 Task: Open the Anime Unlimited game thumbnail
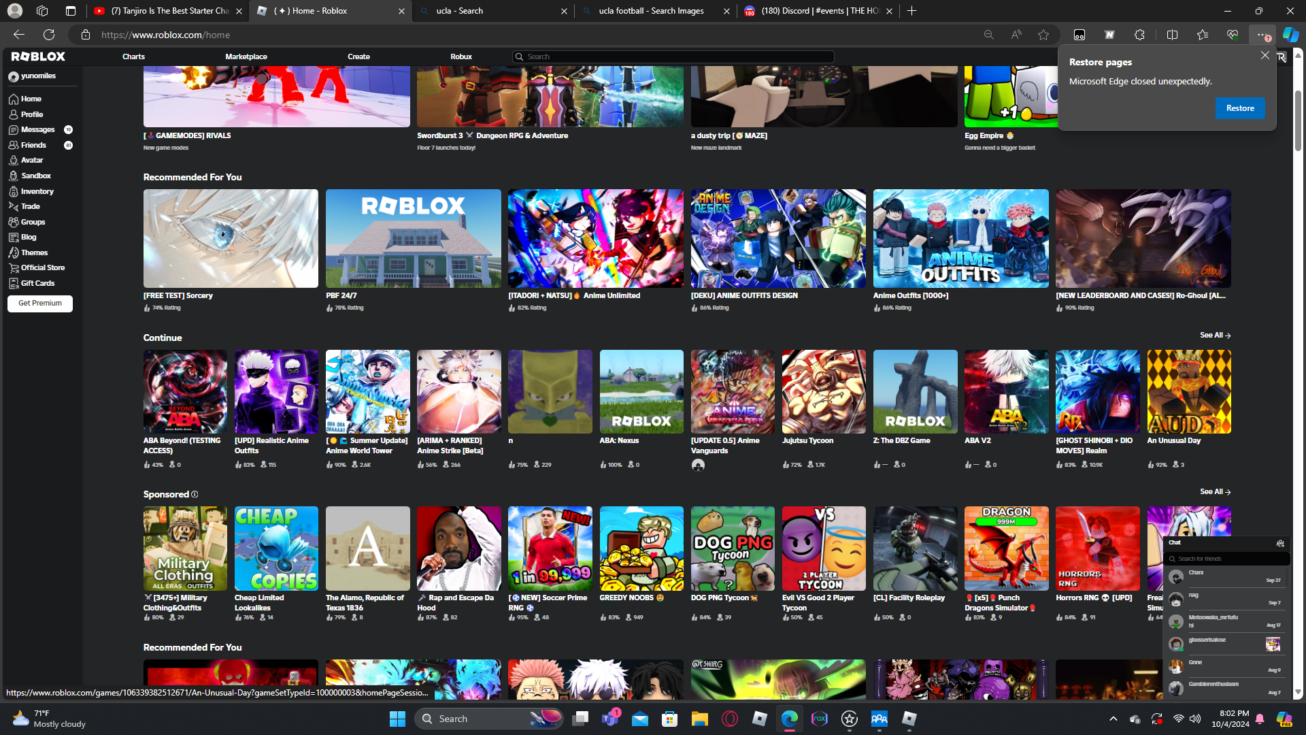pos(595,238)
